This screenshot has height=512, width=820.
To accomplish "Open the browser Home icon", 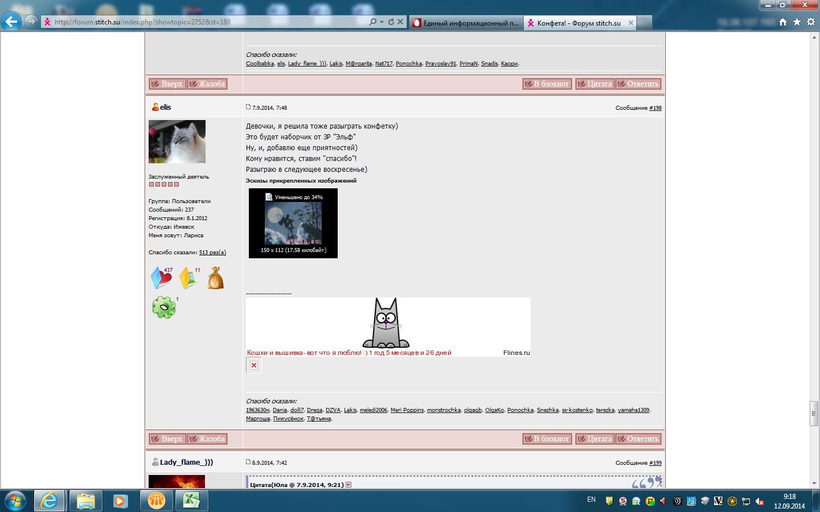I will pyautogui.click(x=783, y=22).
